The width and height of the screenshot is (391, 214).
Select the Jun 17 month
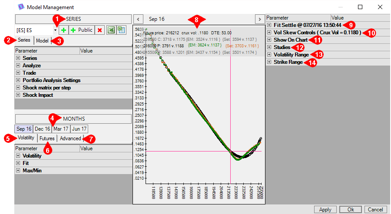[79, 129]
